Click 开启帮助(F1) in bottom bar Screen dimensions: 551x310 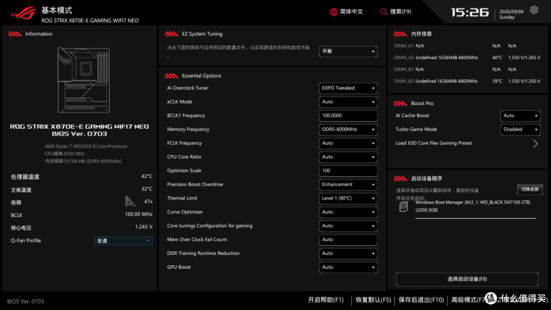point(325,300)
